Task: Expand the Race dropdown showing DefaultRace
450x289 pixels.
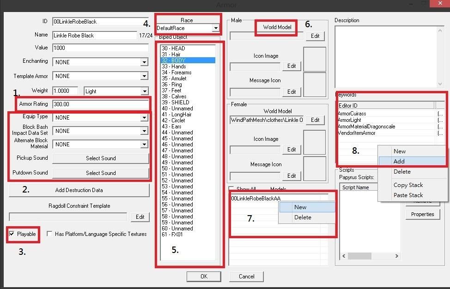Action: (216, 28)
